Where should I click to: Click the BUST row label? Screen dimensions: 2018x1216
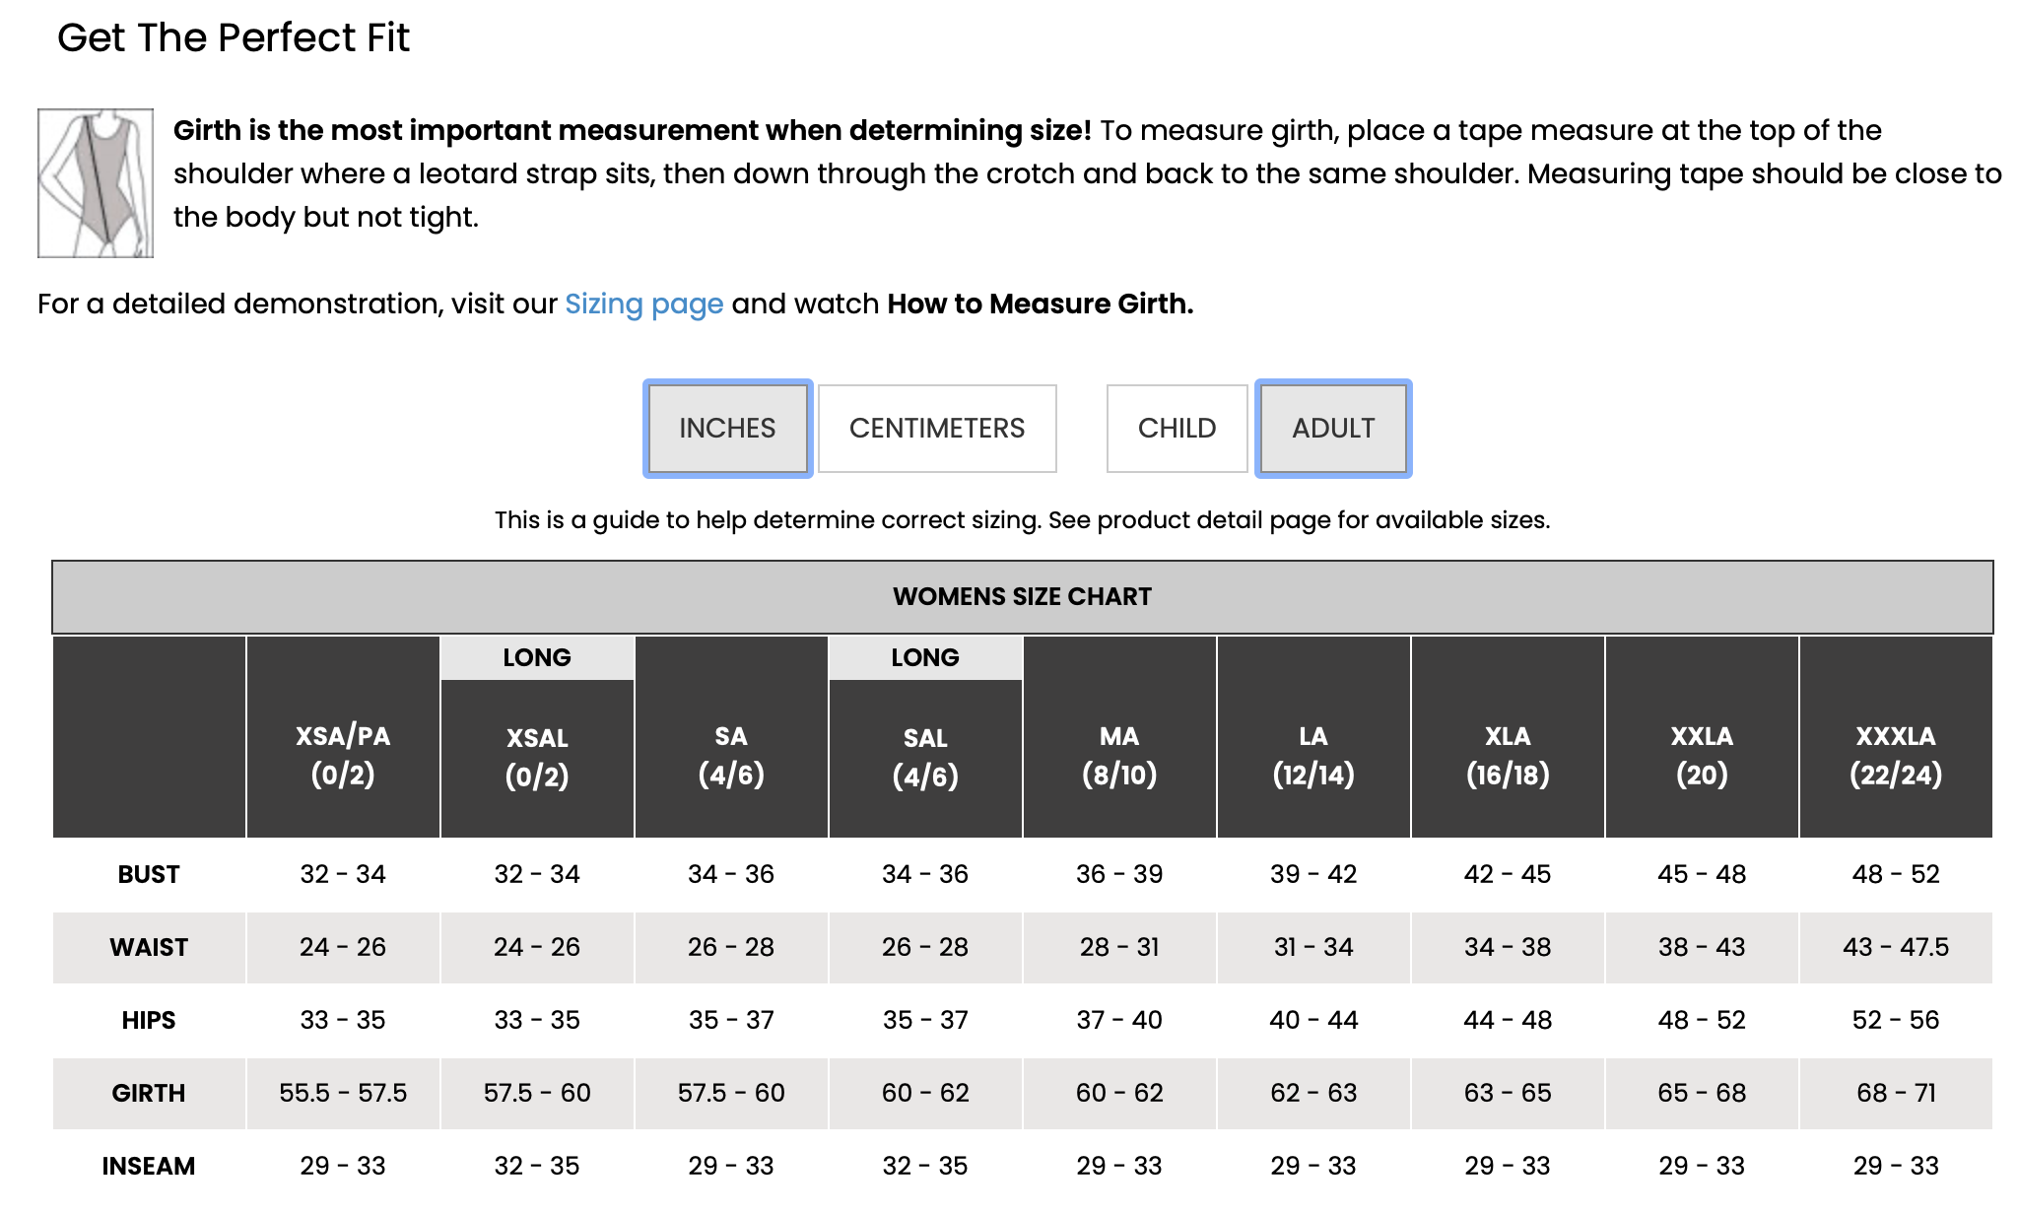point(149,874)
